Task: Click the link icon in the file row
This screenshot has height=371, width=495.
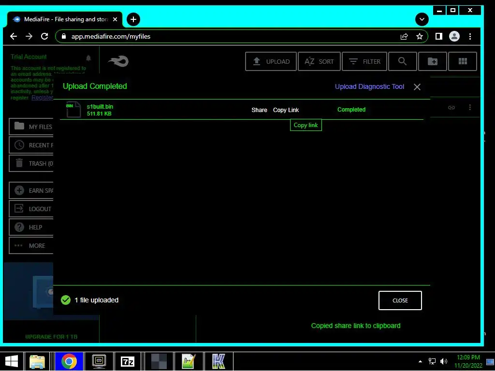Action: 451,108
